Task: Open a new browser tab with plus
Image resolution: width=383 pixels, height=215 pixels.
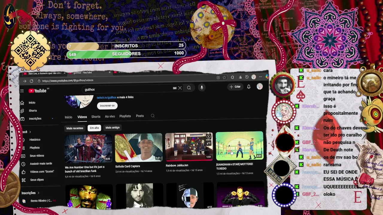Action: pos(161,71)
